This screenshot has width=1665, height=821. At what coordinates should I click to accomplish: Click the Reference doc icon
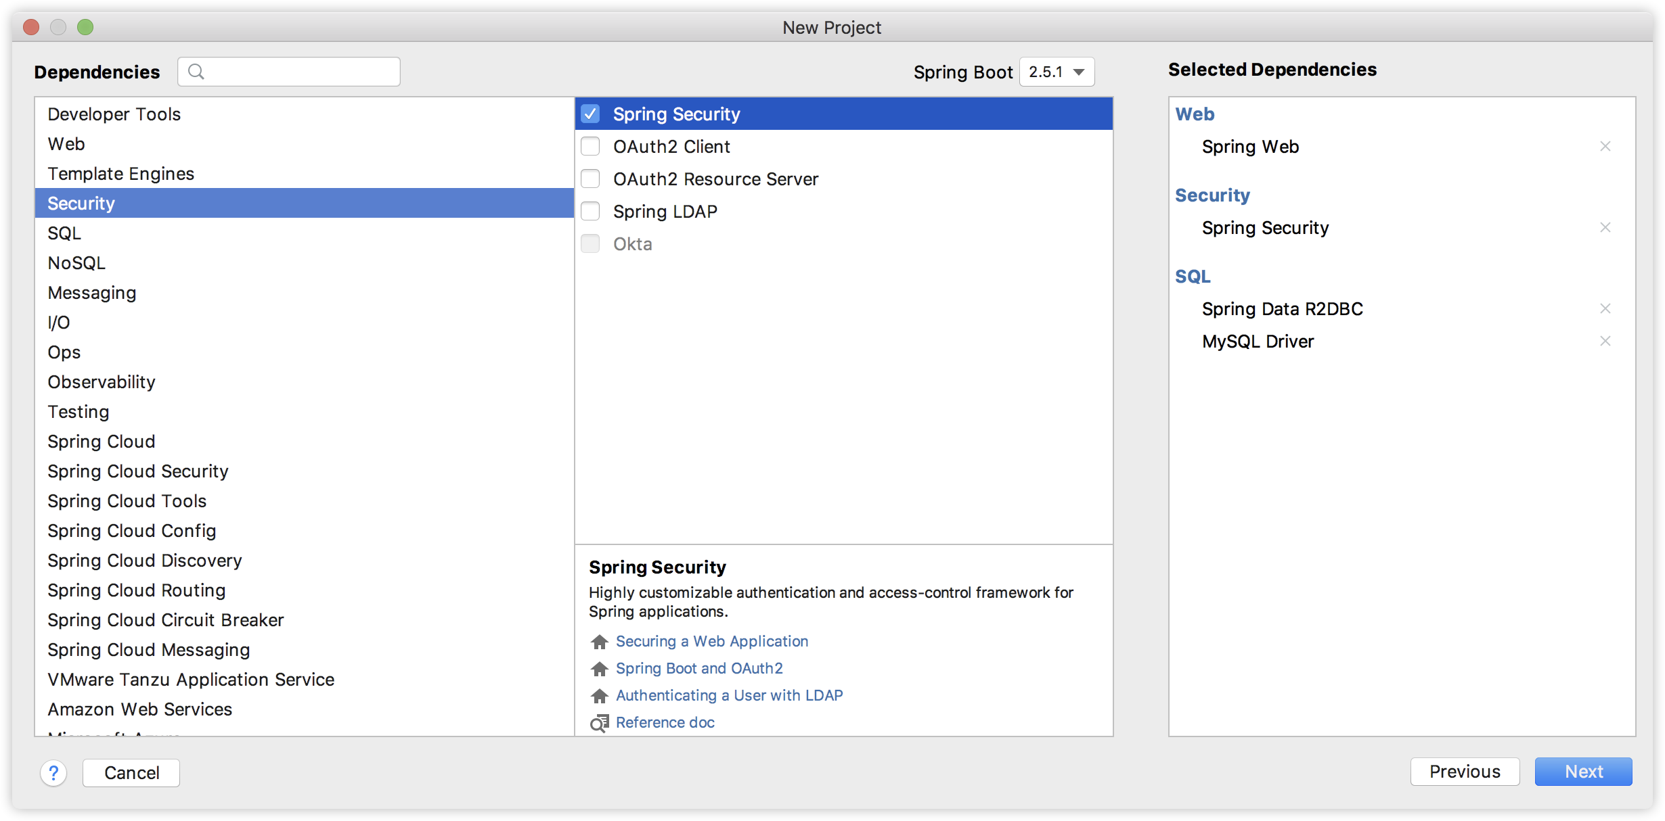(x=599, y=724)
